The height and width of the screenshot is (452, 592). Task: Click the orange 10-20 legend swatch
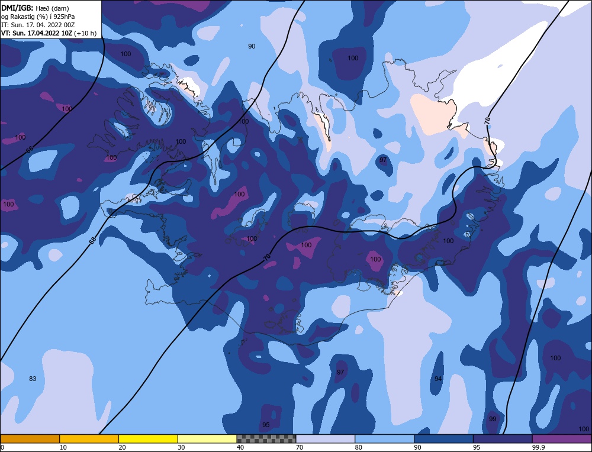coord(89,439)
